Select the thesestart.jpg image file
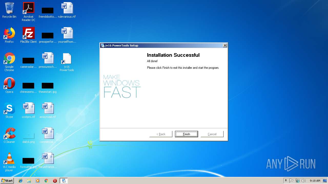The width and height of the screenshot is (328, 184). point(48,87)
